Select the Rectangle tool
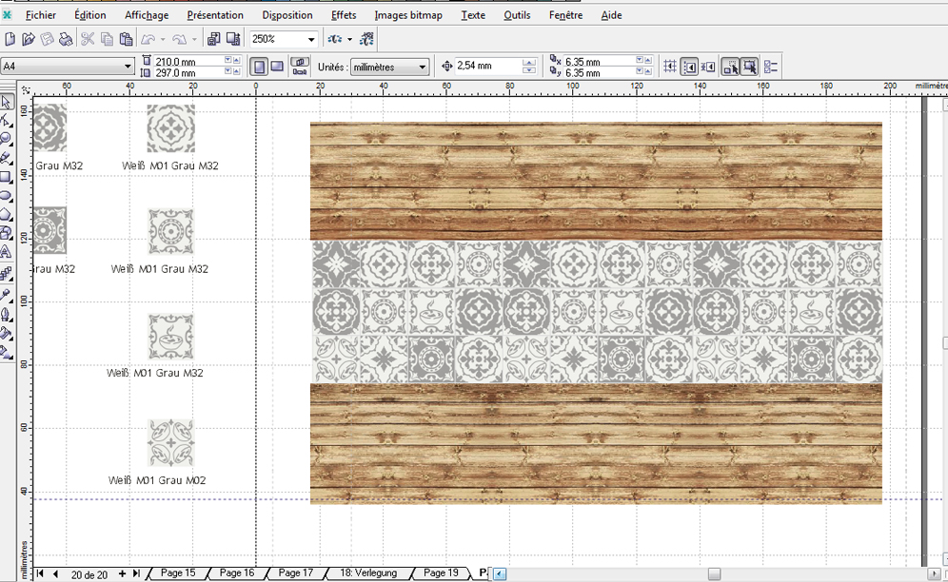 pos(6,177)
